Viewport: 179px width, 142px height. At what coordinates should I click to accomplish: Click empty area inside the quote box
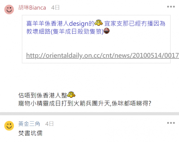(x=96, y=43)
